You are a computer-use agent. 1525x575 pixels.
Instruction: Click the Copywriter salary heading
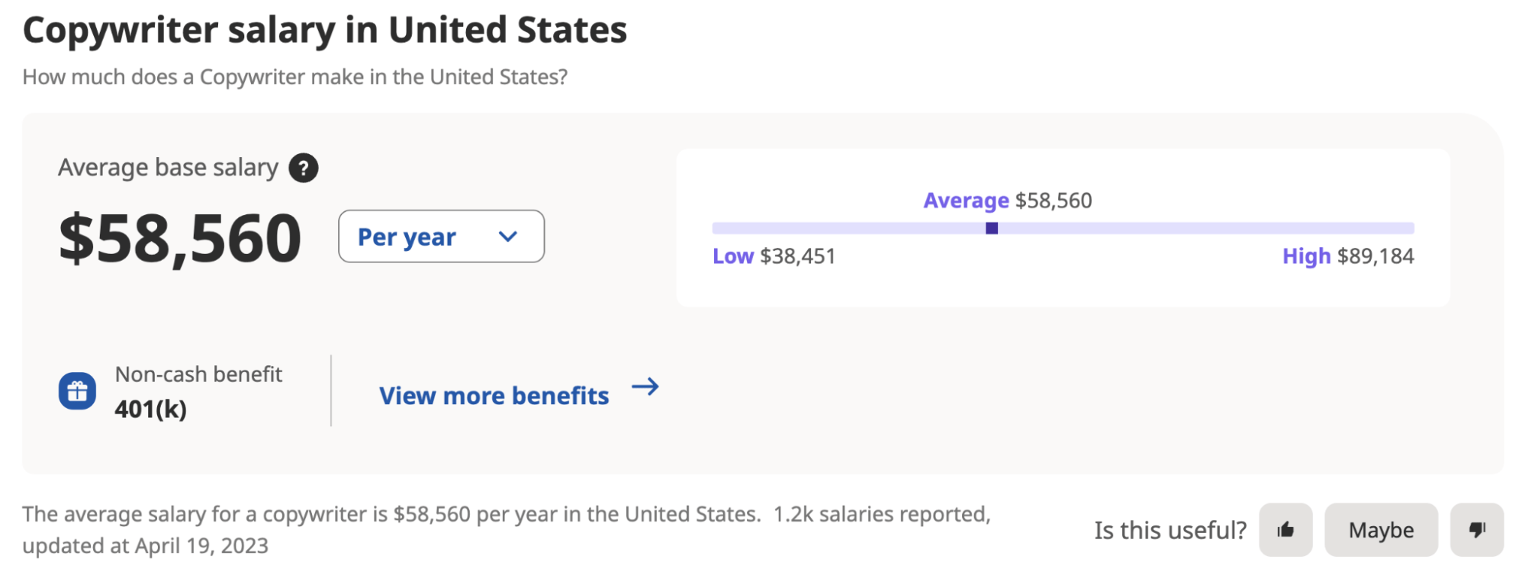coord(325,31)
